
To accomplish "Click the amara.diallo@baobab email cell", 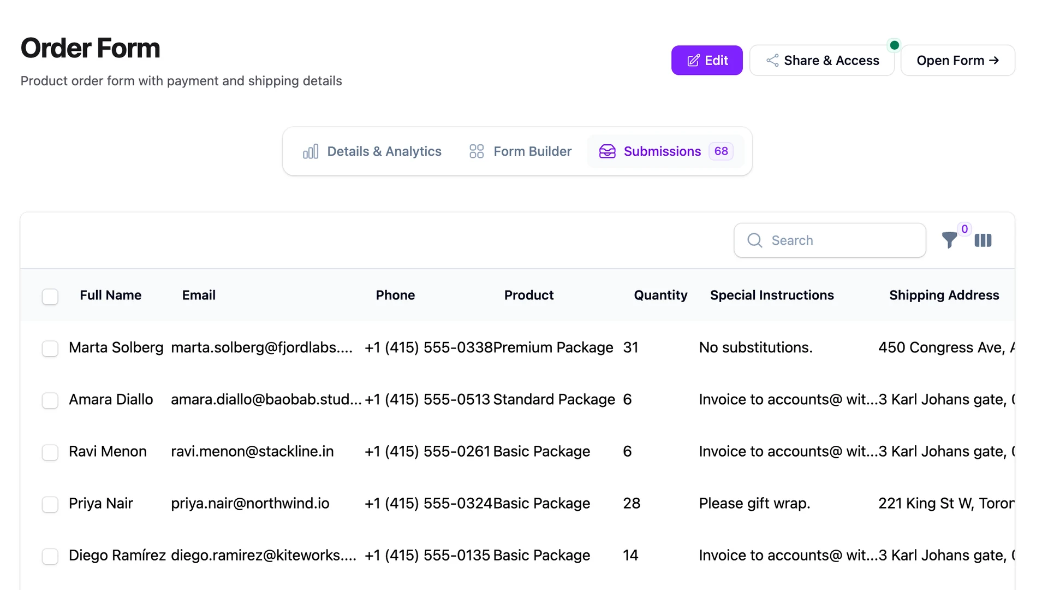I will coord(266,399).
